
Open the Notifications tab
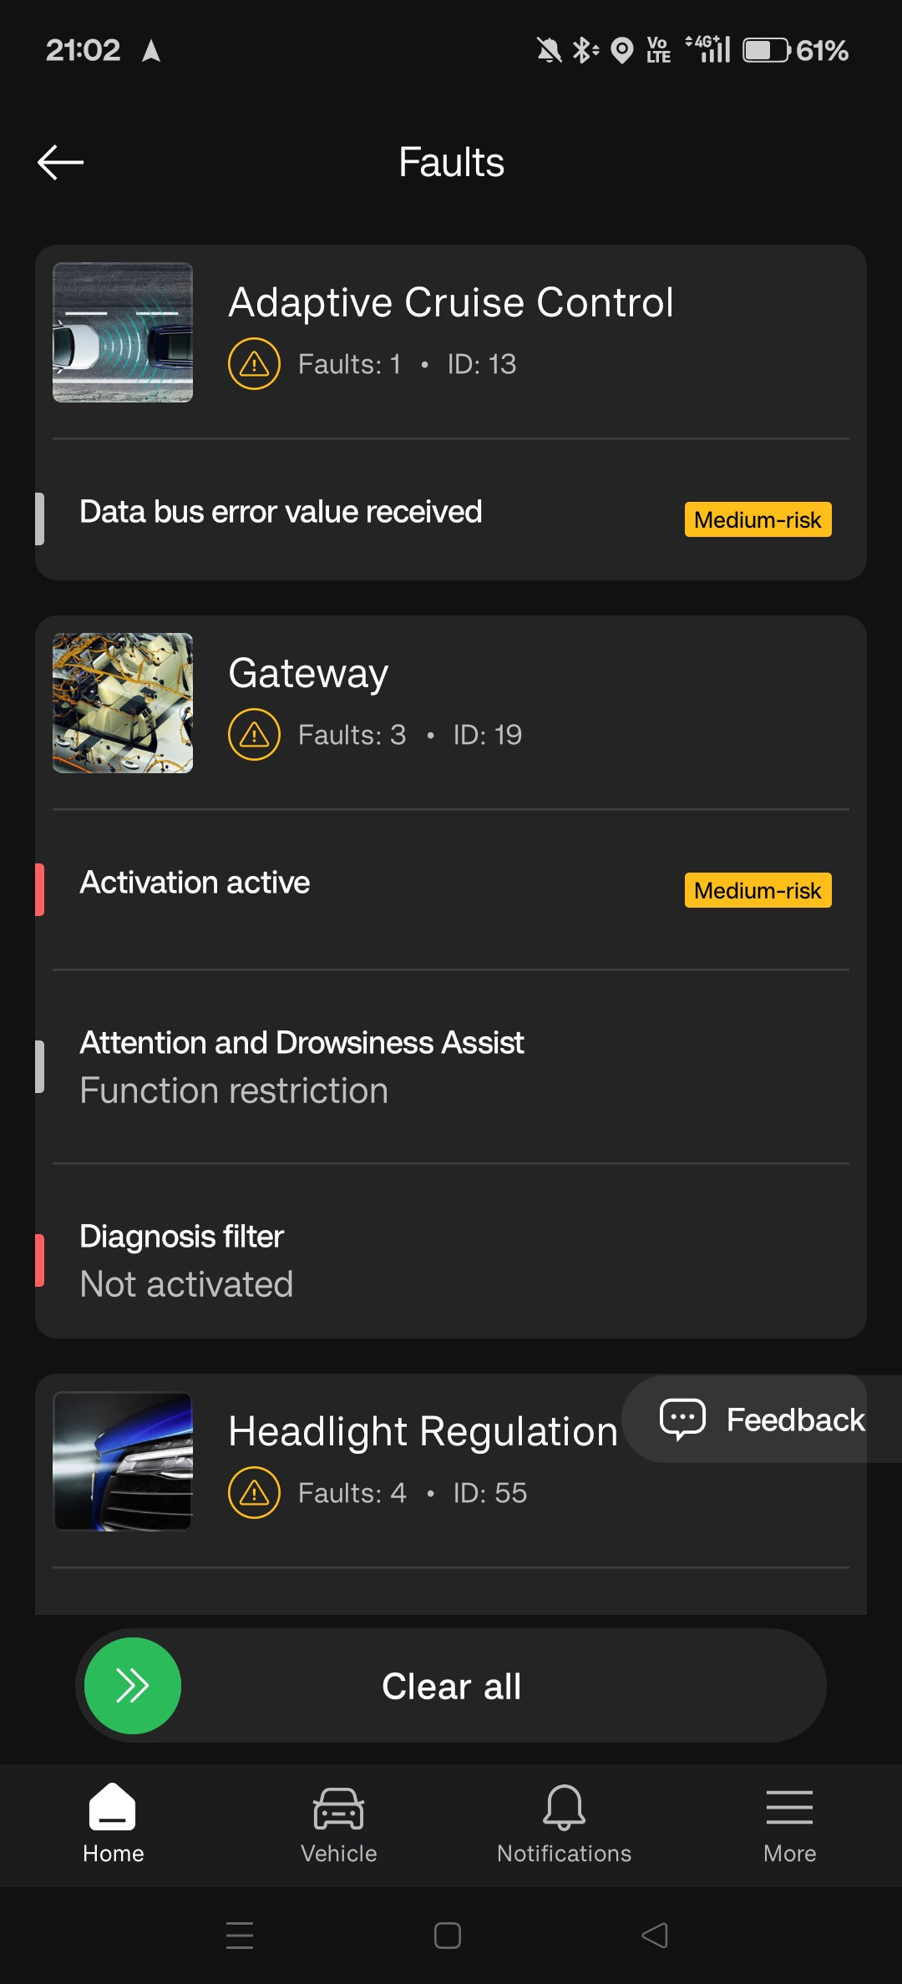[564, 1825]
